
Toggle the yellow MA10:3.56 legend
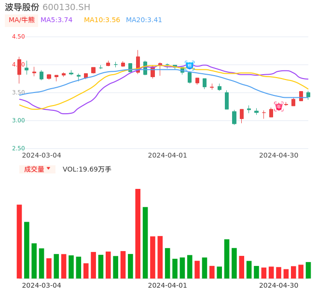pyautogui.click(x=102, y=20)
